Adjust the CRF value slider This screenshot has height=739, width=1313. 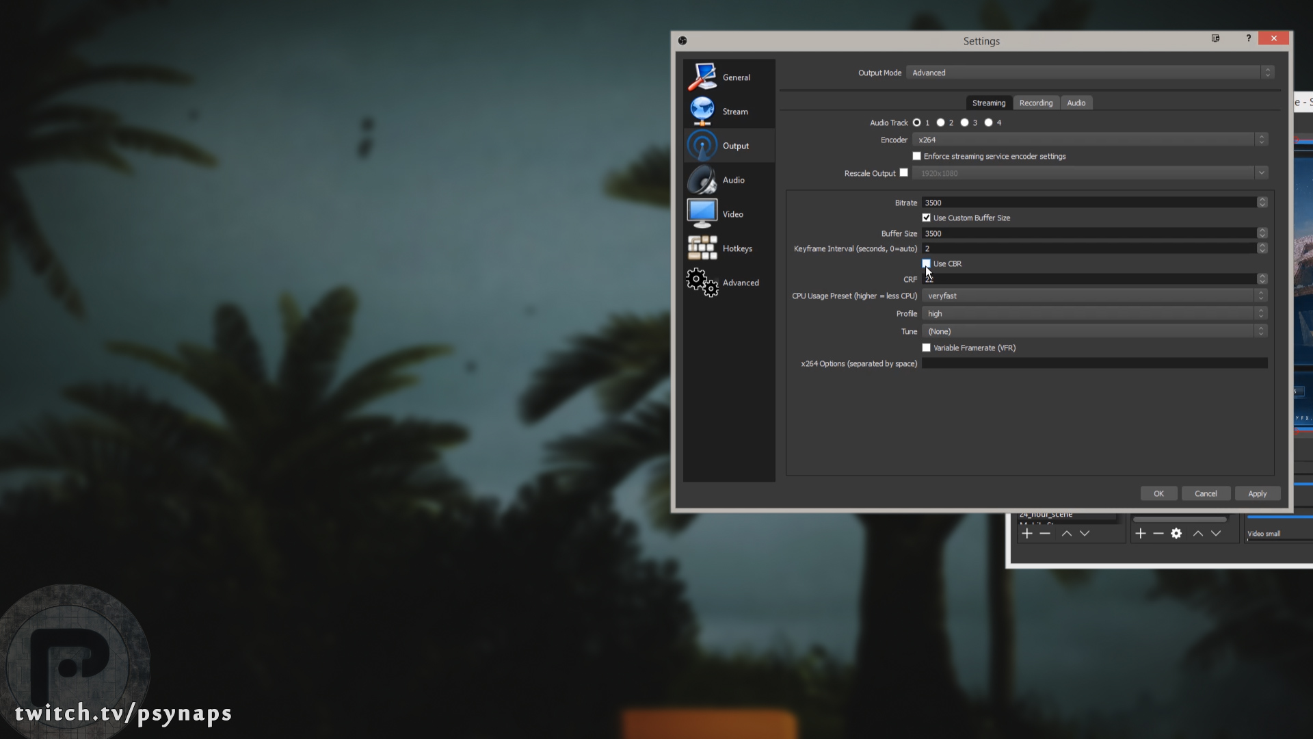pos(1094,278)
